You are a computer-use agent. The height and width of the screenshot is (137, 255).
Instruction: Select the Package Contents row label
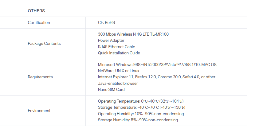click(x=44, y=43)
